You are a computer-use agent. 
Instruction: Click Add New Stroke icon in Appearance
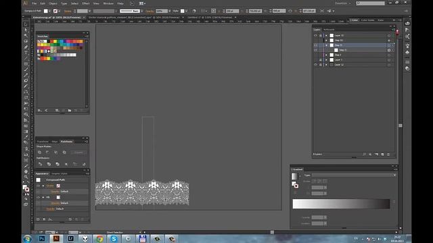pos(38,219)
